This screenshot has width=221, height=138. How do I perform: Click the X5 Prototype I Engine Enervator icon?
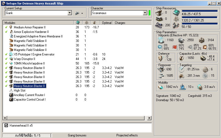point(11,54)
